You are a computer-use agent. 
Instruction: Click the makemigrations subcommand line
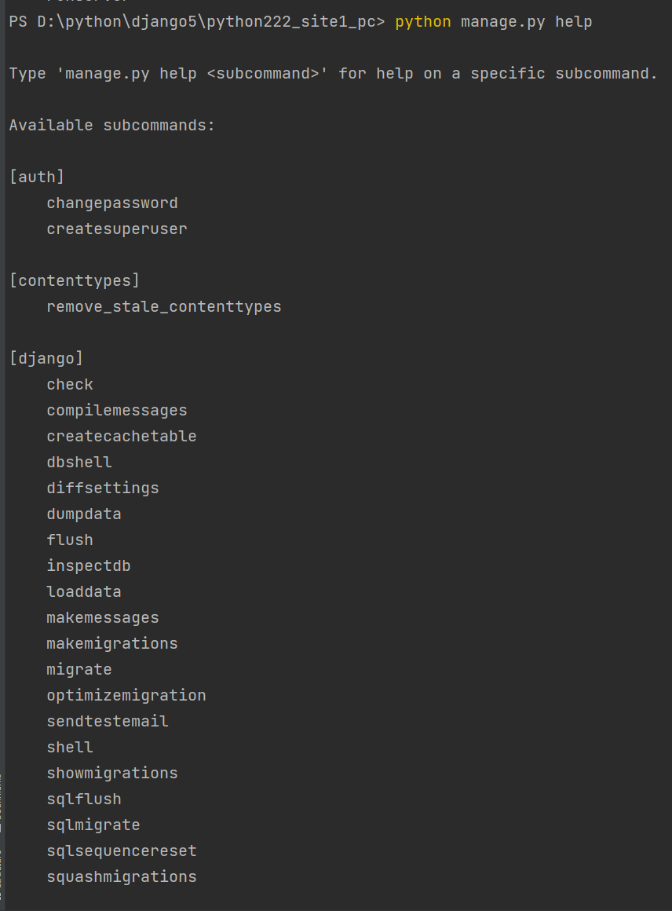pos(112,644)
